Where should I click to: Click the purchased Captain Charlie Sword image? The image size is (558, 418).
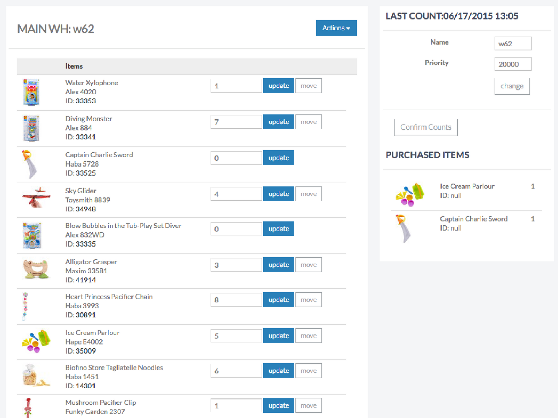click(403, 228)
